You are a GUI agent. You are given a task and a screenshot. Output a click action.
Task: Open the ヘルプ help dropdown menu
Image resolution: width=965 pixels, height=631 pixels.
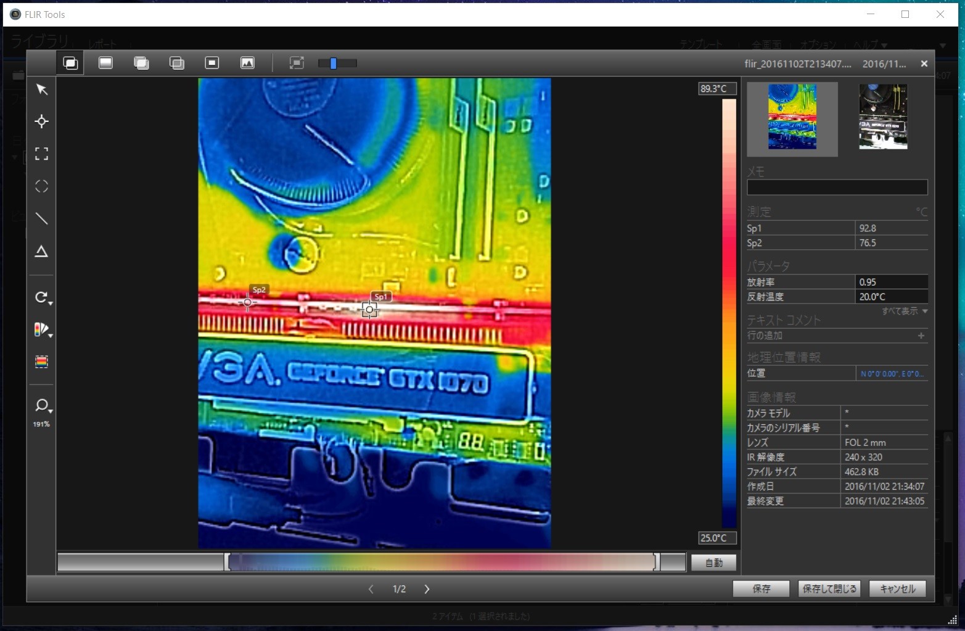870,44
